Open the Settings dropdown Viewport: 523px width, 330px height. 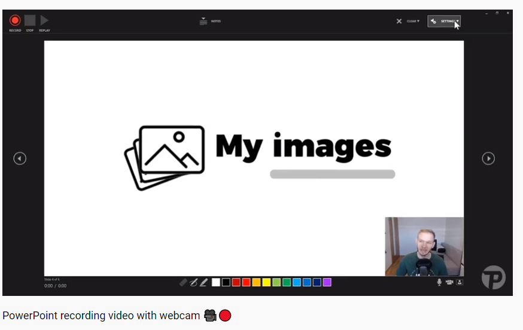point(444,22)
